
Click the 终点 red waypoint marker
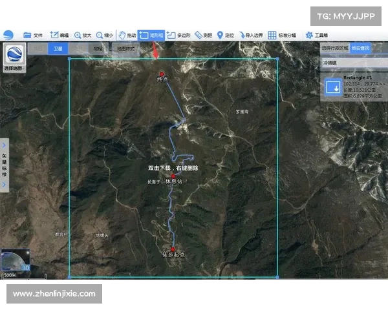162,74
